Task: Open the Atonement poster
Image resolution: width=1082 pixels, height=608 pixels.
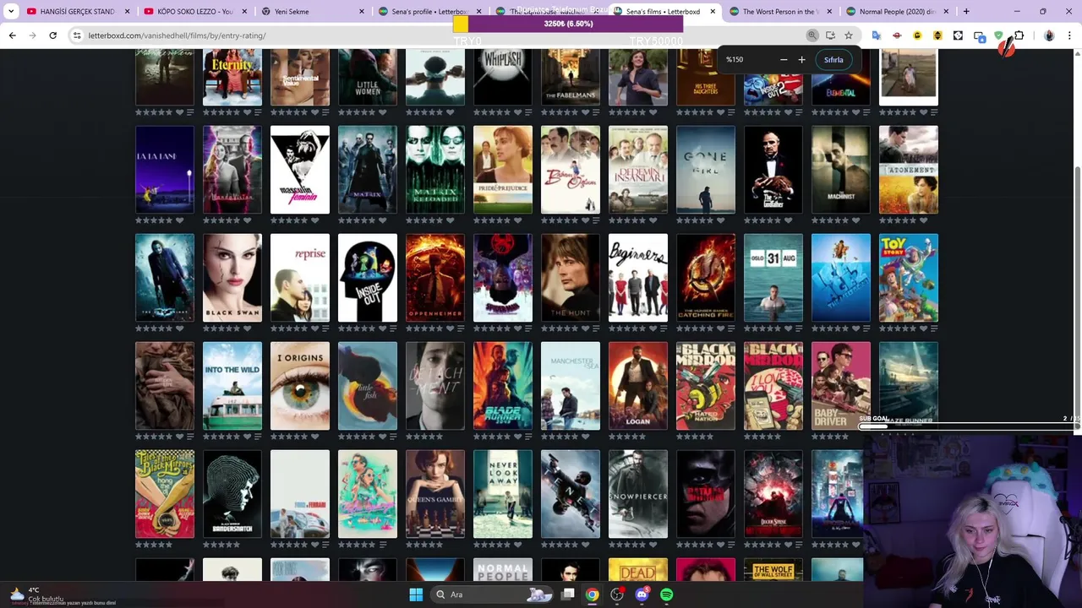Action: point(909,170)
